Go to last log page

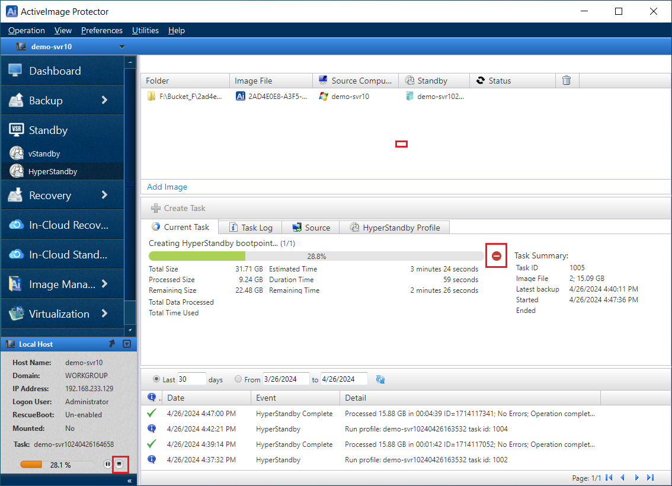pyautogui.click(x=651, y=478)
